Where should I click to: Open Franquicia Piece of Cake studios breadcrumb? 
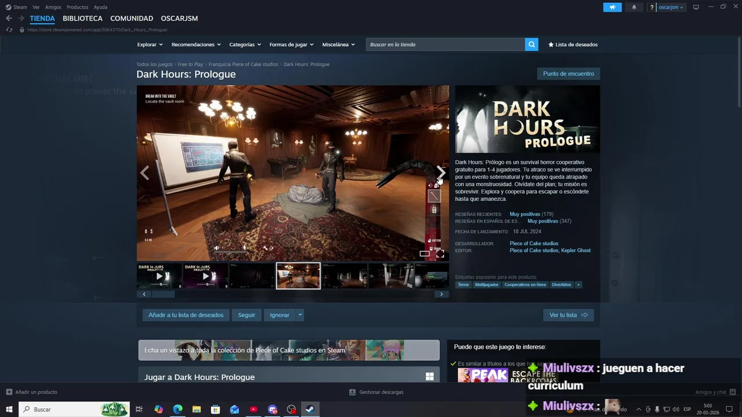point(243,64)
